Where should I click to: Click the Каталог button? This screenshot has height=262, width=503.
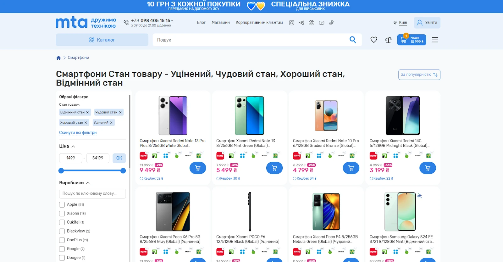click(x=102, y=40)
